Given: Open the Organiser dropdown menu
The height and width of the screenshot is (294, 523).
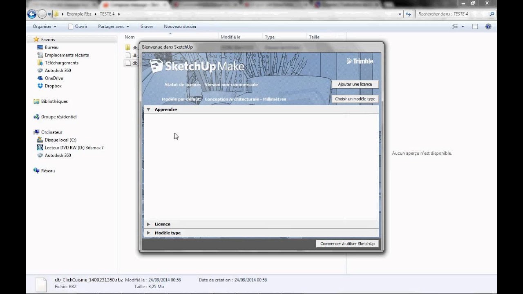Looking at the screenshot, I should click(x=45, y=27).
